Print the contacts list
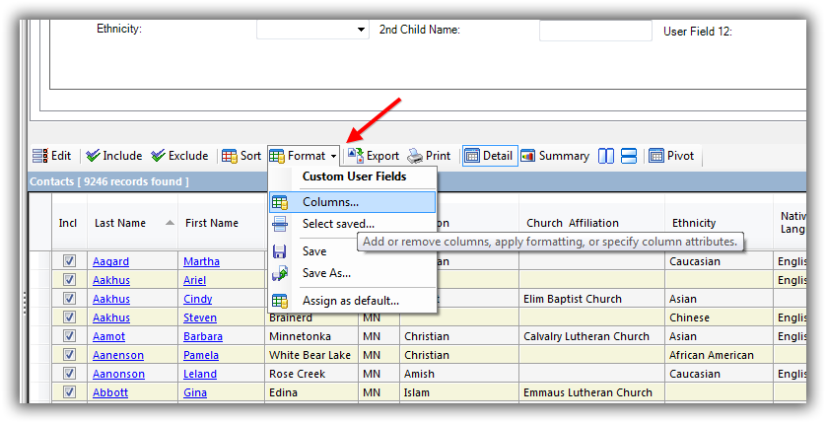The width and height of the screenshot is (826, 423). coord(429,156)
